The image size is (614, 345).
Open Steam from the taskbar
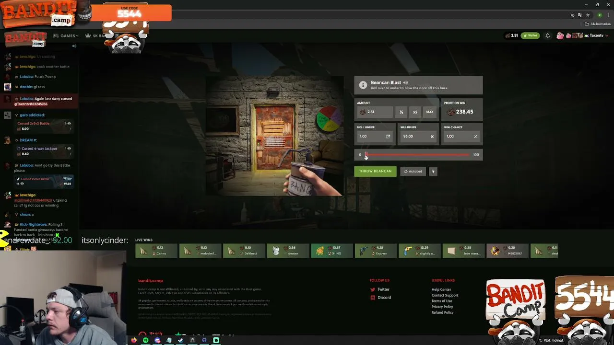pyautogui.click(x=180, y=340)
